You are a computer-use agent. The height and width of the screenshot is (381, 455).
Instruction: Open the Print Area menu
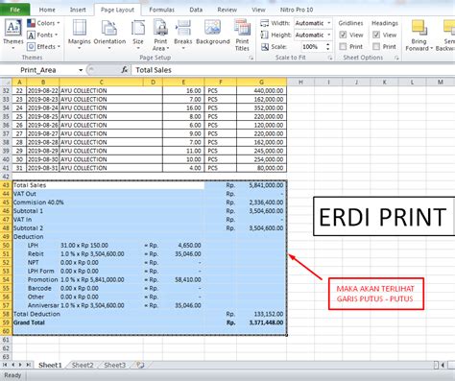coord(160,35)
